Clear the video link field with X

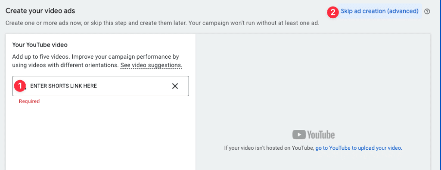pos(175,86)
